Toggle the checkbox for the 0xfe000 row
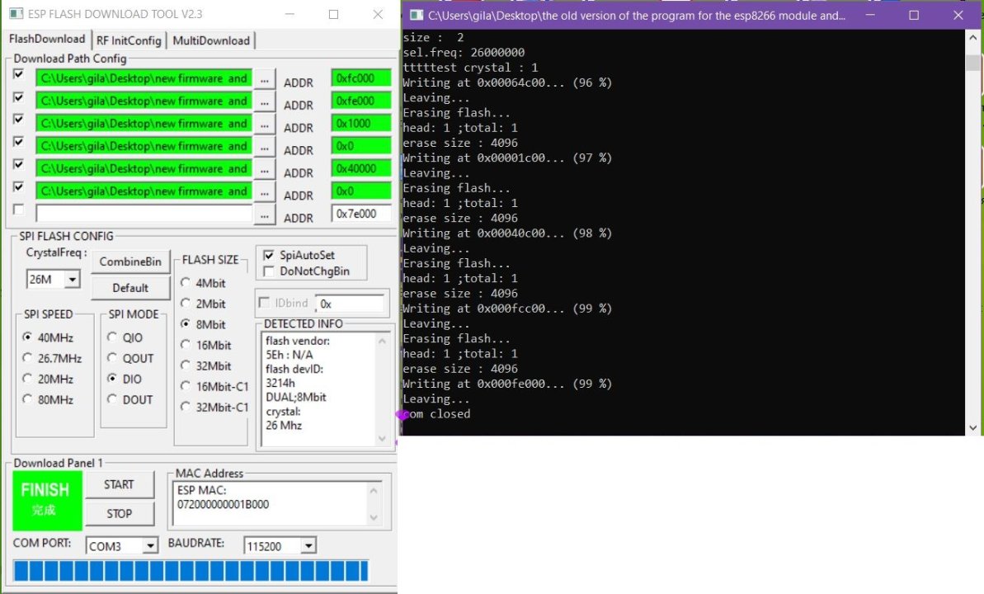This screenshot has width=984, height=594. (19, 97)
